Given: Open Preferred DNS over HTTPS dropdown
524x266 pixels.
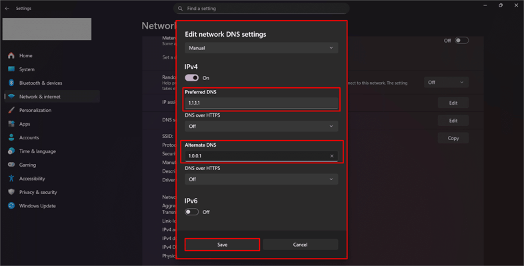Looking at the screenshot, I should pyautogui.click(x=261, y=126).
